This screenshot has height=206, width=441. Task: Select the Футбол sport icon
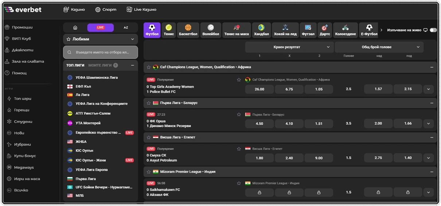tap(152, 30)
